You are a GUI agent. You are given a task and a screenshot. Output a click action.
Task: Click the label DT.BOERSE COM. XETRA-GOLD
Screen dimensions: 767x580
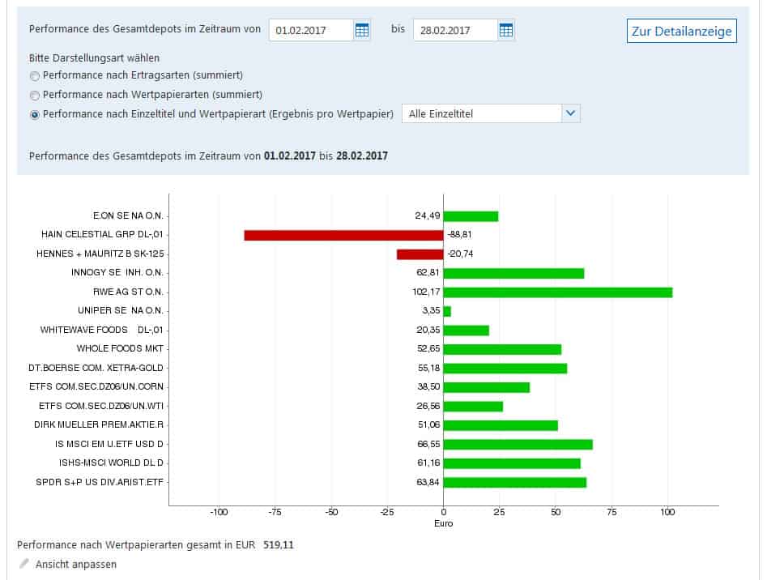96,368
